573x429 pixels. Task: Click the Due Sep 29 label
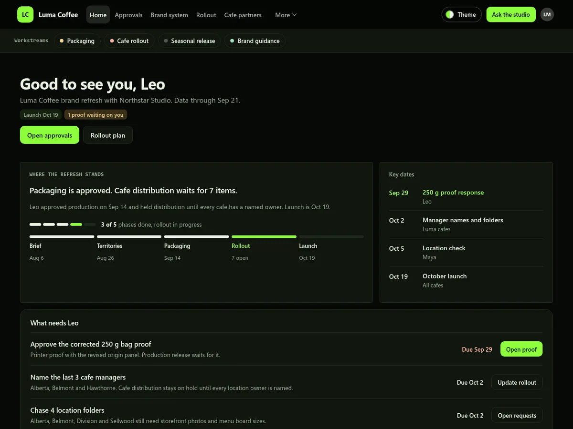click(x=477, y=349)
